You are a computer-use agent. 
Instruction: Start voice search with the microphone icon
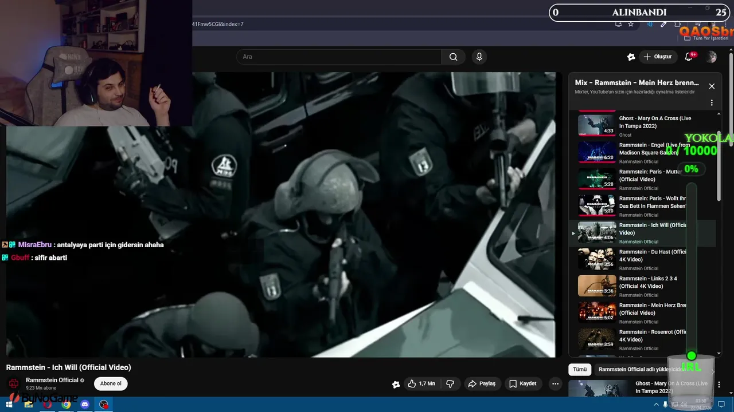[x=479, y=57]
